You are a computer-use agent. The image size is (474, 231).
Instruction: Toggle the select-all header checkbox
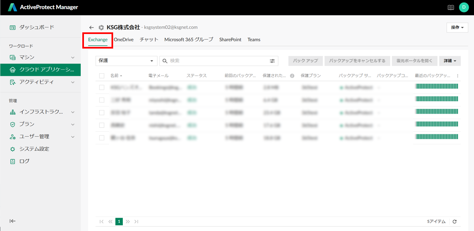pos(102,76)
